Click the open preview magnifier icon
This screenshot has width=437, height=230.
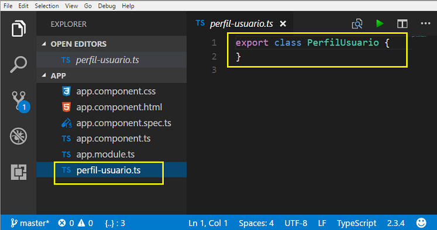(357, 23)
